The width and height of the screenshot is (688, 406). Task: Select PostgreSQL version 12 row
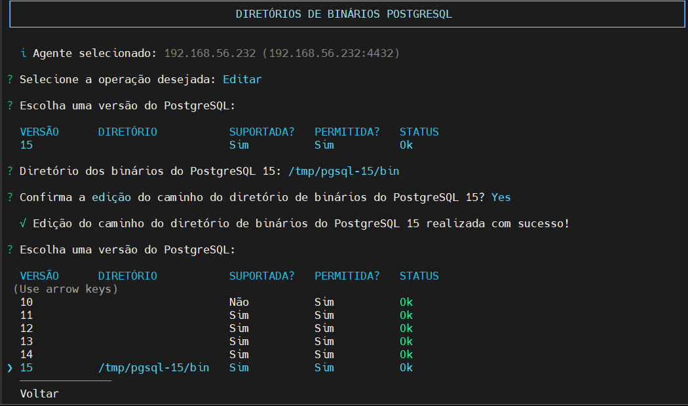pyautogui.click(x=216, y=328)
